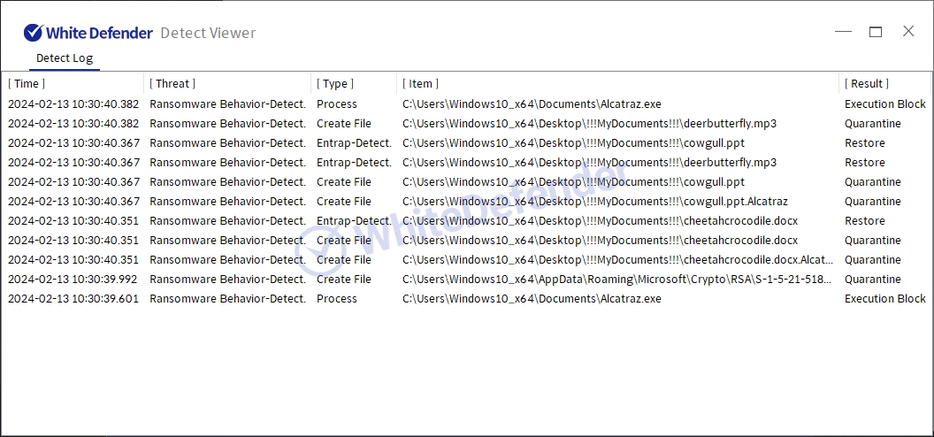The image size is (934, 437).
Task: Maximize the Detect Viewer window
Action: (x=876, y=32)
